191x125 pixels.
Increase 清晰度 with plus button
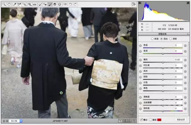[185, 97]
